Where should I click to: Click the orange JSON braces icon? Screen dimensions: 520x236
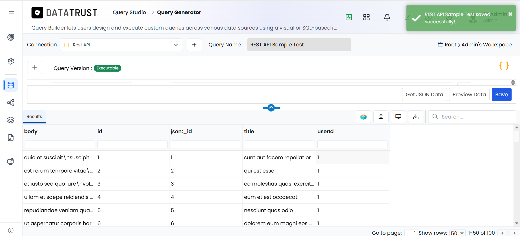[504, 66]
